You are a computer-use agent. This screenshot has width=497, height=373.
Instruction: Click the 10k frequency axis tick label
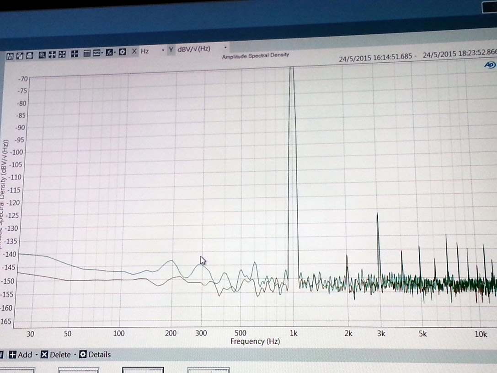click(x=481, y=334)
